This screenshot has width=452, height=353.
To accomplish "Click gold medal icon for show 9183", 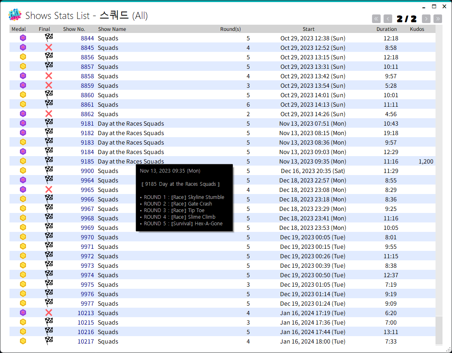I will coord(23,142).
